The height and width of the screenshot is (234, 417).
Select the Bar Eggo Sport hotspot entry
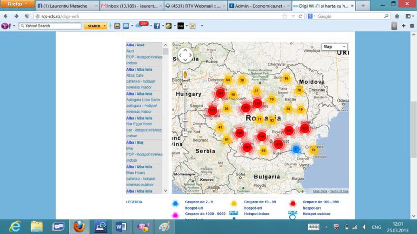point(139,124)
